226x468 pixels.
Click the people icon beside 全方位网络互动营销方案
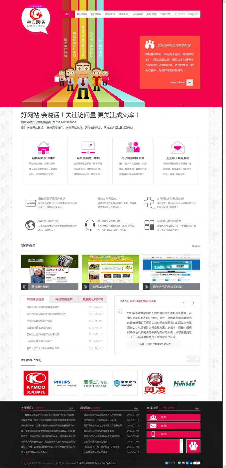point(150,45)
